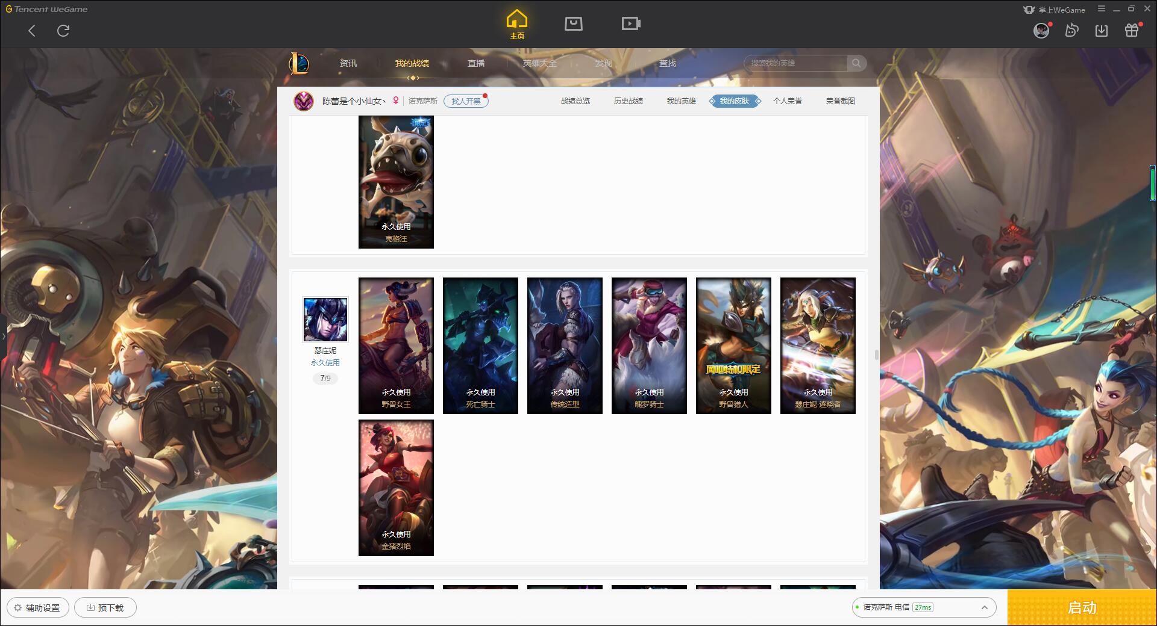The image size is (1157, 626).
Task: Click the Tencent WeGame logo
Action: [x=47, y=9]
